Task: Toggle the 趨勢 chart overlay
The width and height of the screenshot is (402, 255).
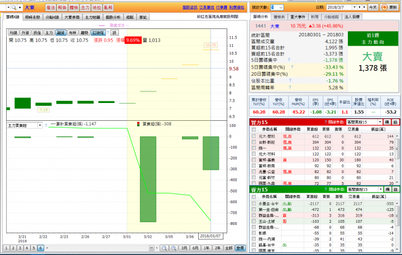Action: tap(84, 33)
